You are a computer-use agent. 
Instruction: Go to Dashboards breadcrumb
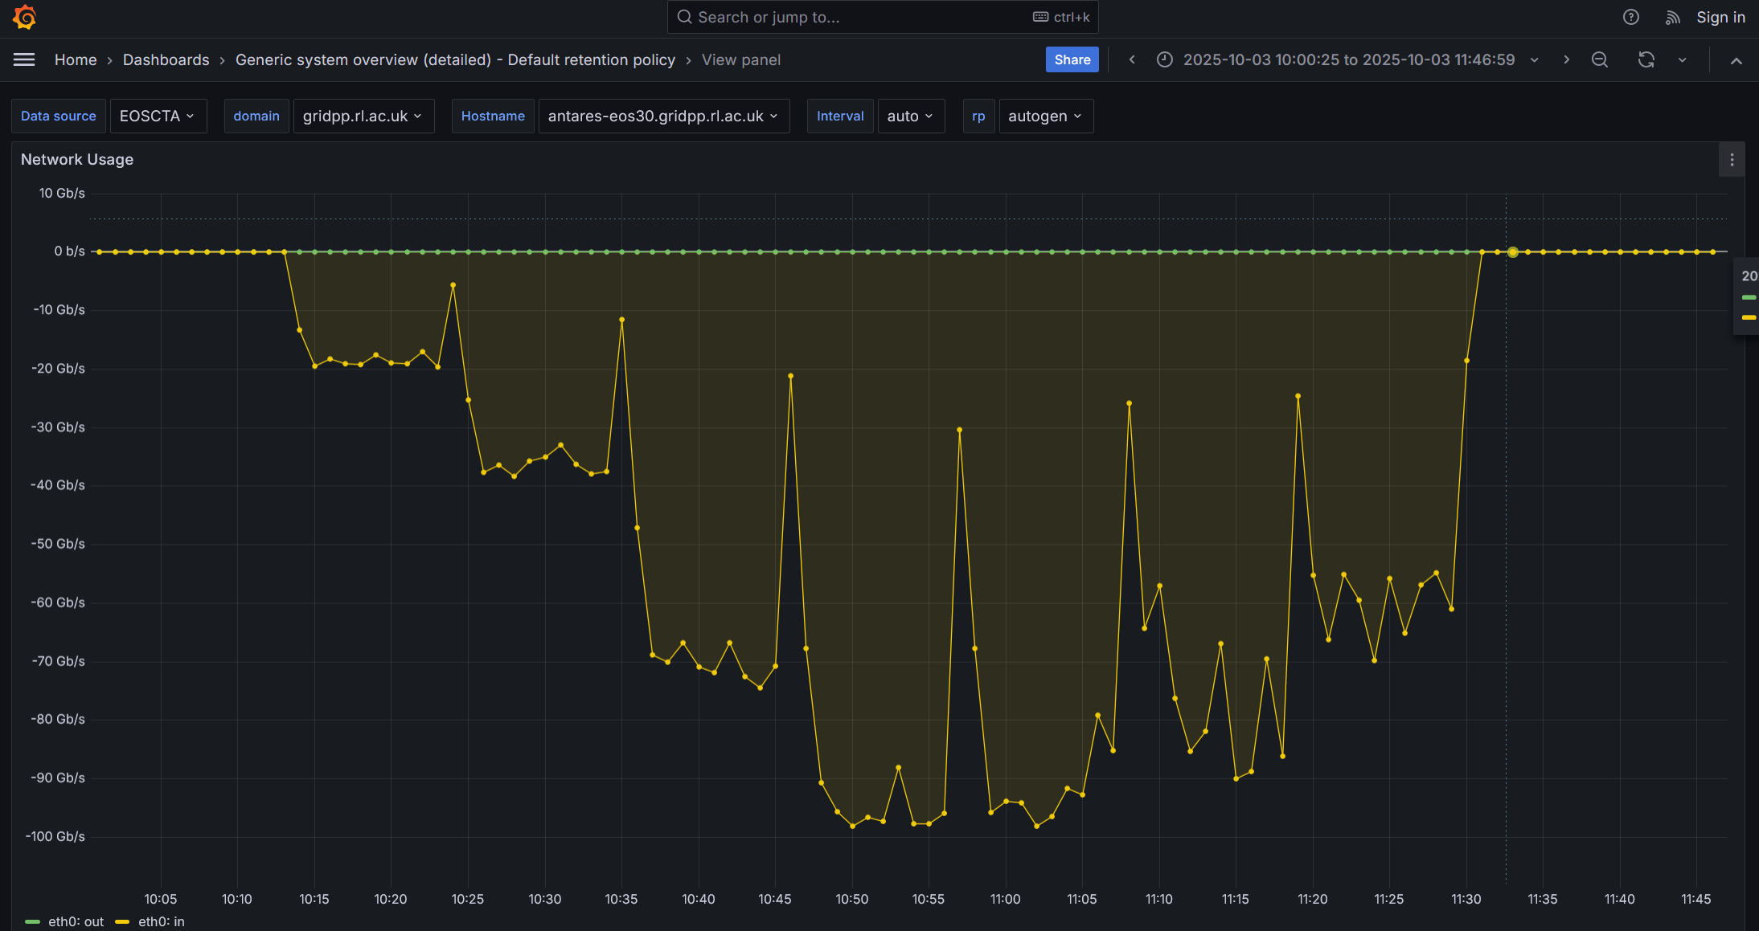pyautogui.click(x=166, y=59)
